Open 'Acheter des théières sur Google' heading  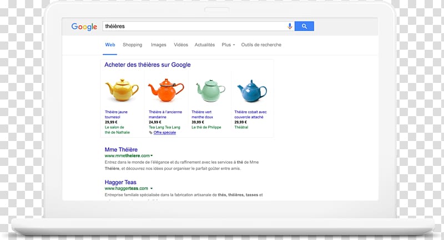tap(148, 65)
